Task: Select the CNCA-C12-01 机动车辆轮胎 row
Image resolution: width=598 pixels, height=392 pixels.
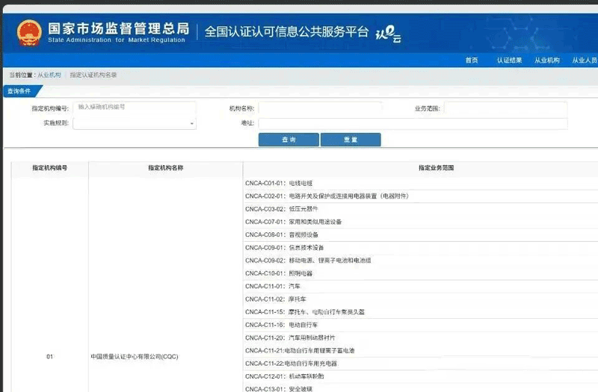Action: click(421, 376)
